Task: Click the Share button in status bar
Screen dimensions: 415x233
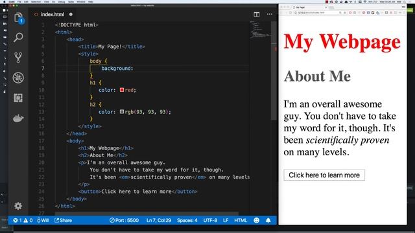Action: 64,220
